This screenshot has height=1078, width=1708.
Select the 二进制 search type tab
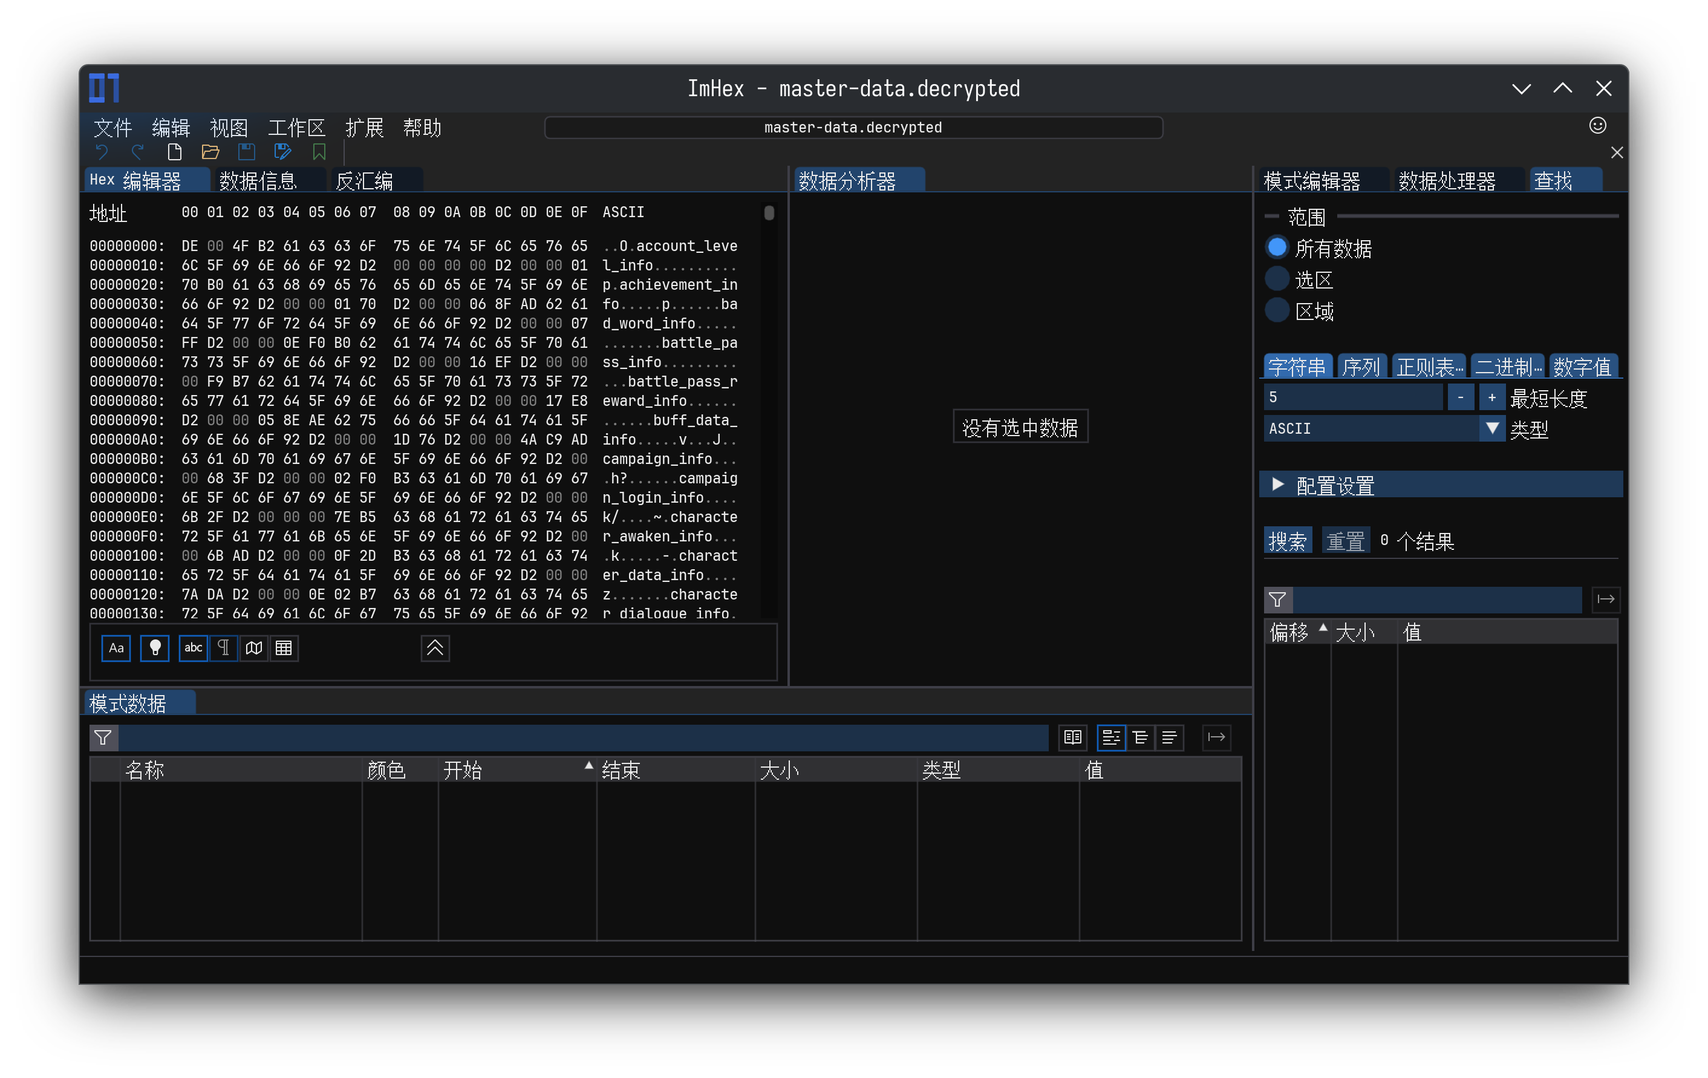tap(1508, 366)
